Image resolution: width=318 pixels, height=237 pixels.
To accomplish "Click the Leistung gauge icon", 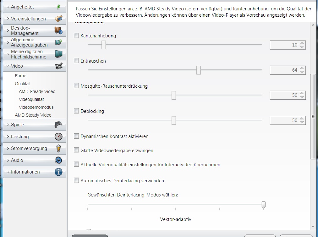I will 58,136.
